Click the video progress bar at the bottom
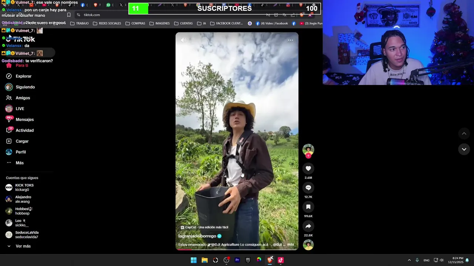The height and width of the screenshot is (266, 474). [237, 249]
